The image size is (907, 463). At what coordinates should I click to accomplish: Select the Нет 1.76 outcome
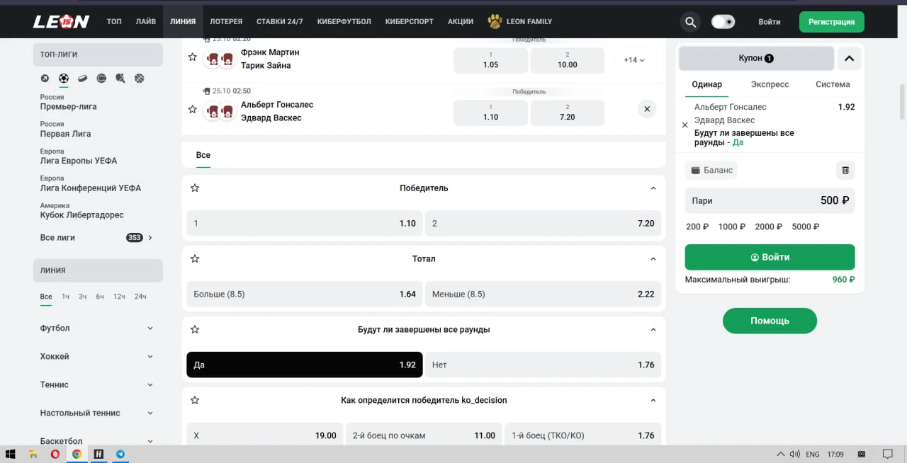[x=543, y=365]
